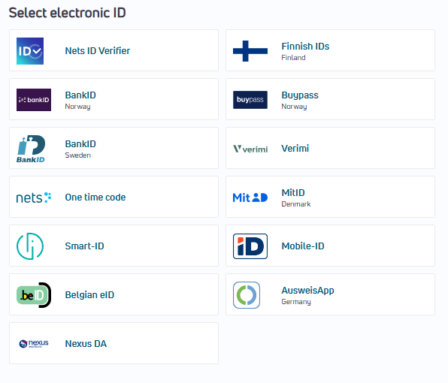Choose AusweisApp Germany label
The width and height of the screenshot is (448, 383).
pos(307,290)
